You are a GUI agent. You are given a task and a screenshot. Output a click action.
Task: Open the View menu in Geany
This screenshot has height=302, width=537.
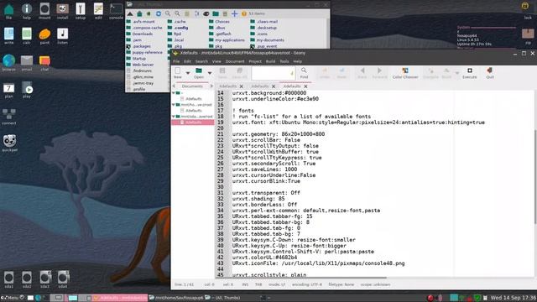(216, 61)
